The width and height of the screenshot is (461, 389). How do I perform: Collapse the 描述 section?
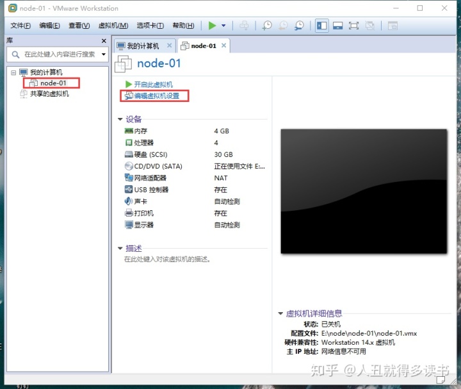tap(120, 249)
